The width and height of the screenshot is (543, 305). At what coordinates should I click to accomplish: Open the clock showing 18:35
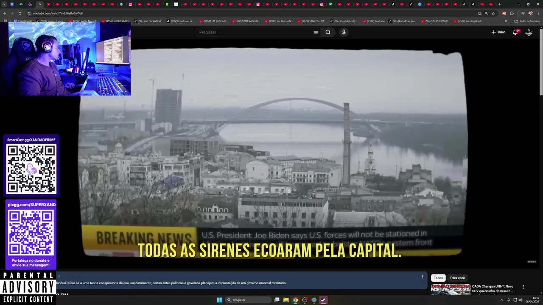pos(533,300)
